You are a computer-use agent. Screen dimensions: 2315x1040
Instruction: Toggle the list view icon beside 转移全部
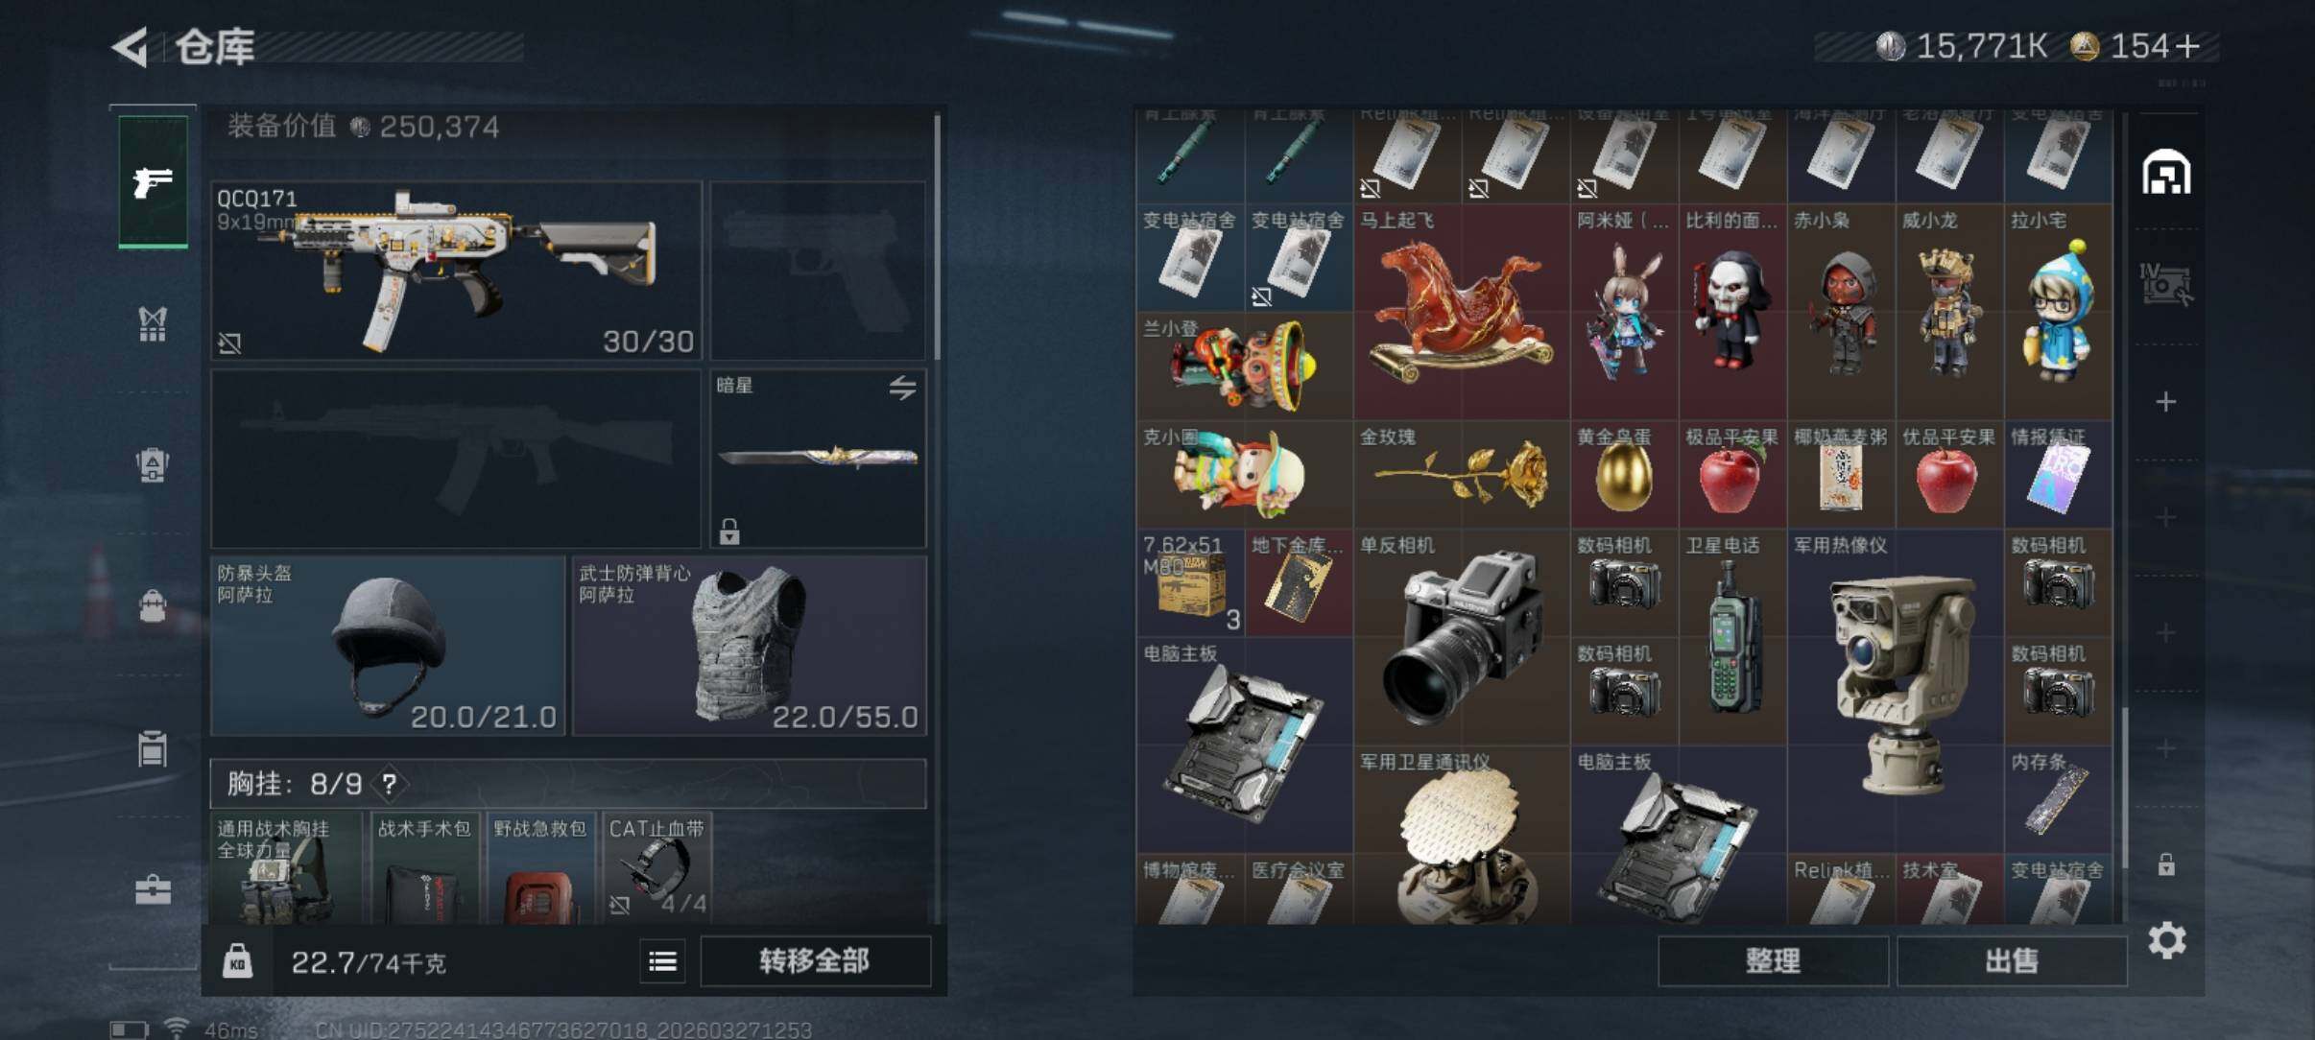click(x=662, y=960)
